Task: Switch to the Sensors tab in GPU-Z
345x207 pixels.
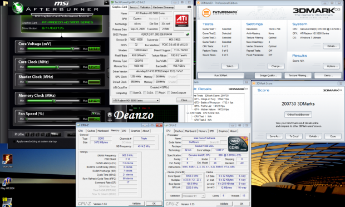Action: coord(134,7)
